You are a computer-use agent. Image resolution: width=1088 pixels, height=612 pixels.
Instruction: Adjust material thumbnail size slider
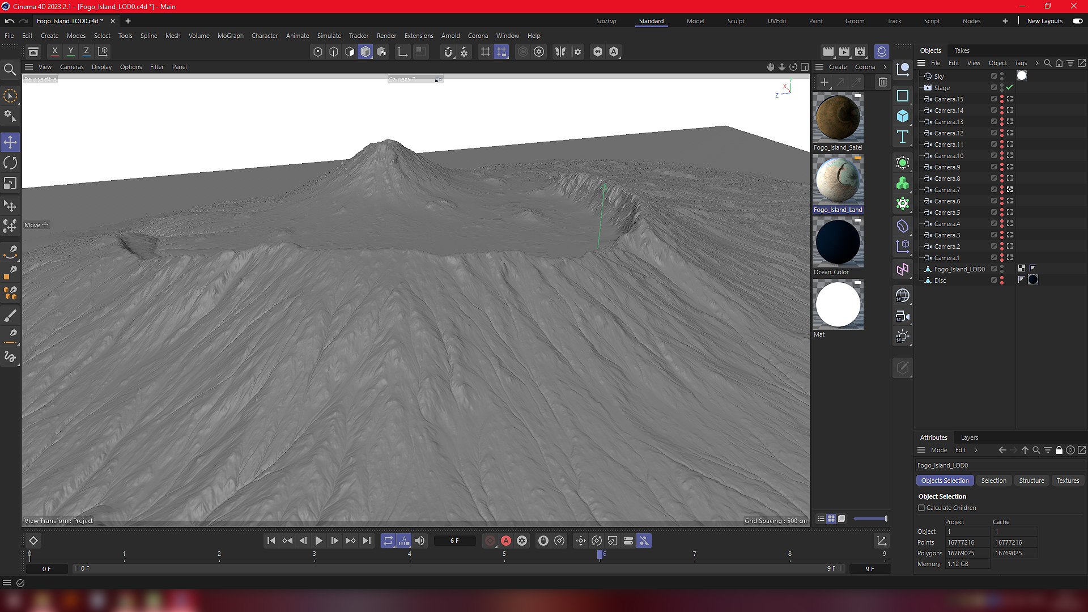870,518
